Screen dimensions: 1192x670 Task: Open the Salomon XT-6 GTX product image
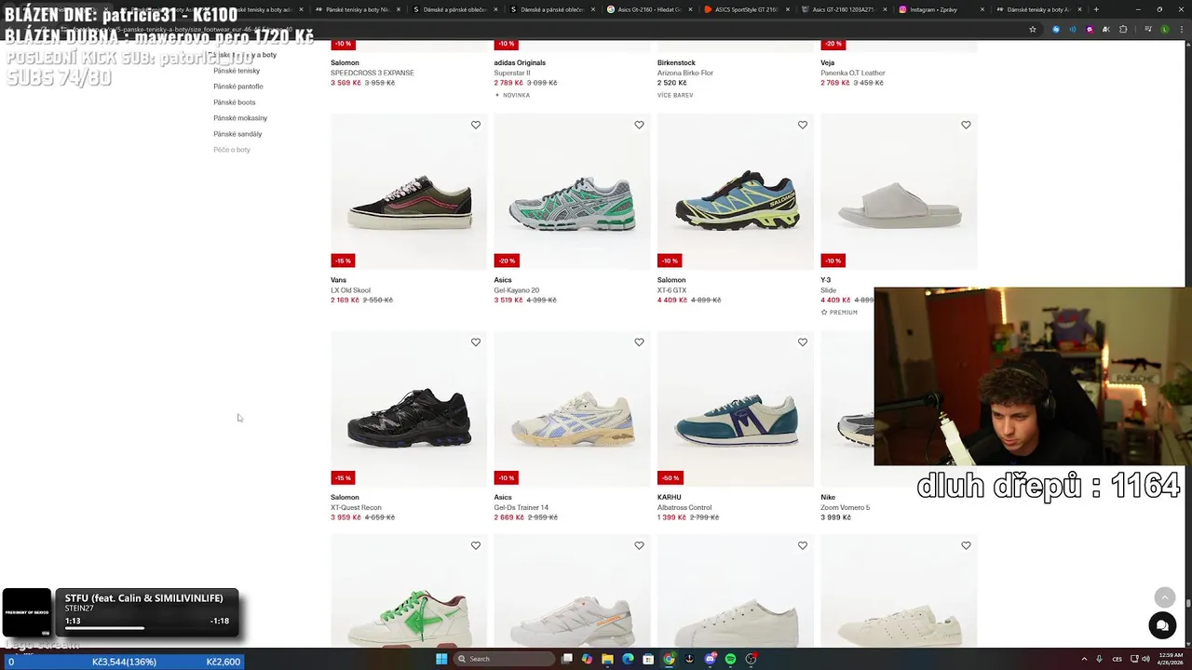[736, 192]
